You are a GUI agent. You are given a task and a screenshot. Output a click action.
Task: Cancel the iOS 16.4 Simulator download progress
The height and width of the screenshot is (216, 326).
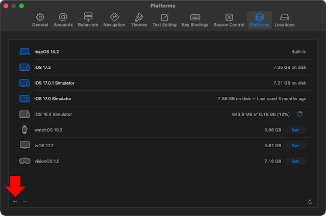tap(299, 114)
